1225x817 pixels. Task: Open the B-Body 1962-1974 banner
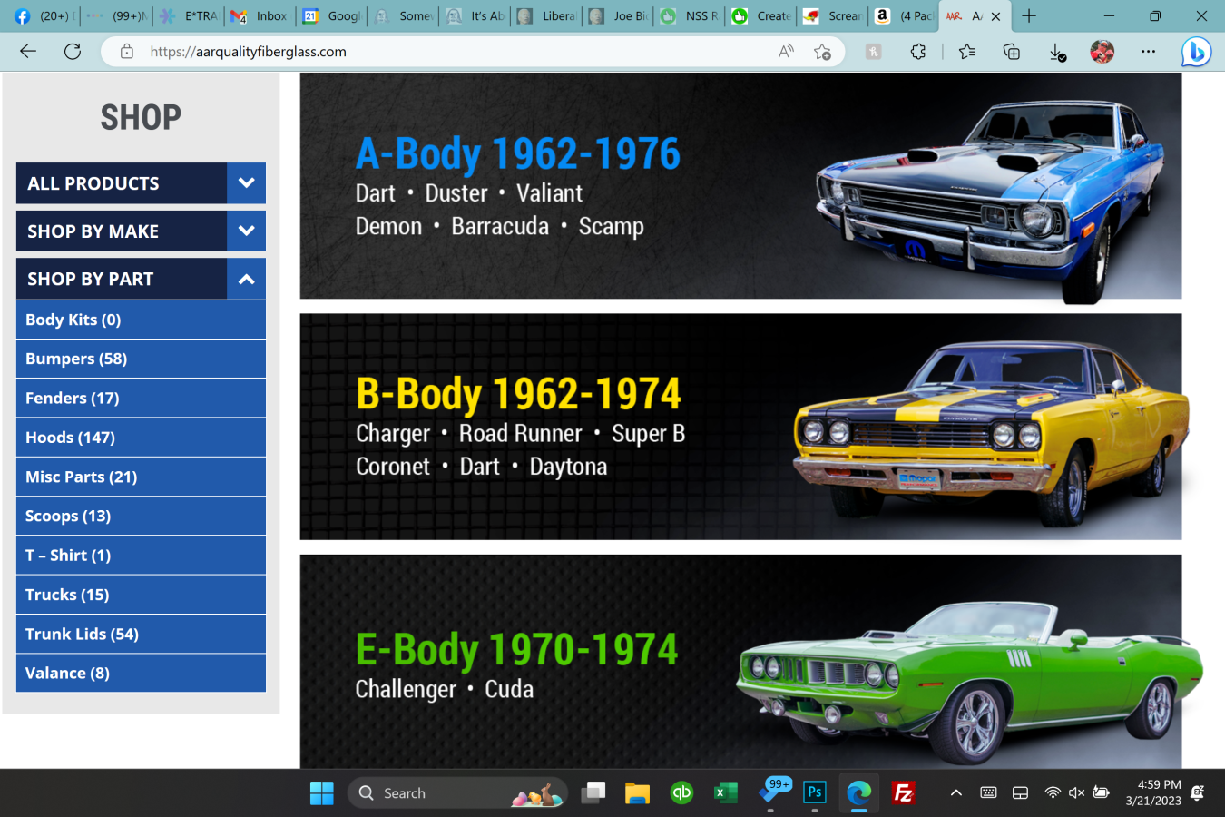(740, 427)
